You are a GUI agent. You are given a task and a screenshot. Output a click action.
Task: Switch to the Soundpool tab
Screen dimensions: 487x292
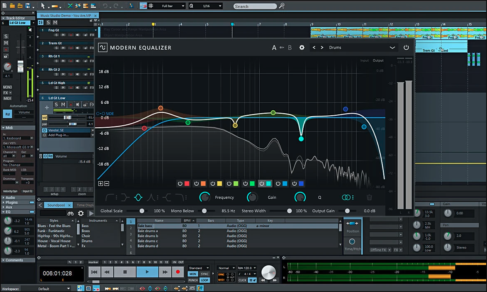[56, 205]
